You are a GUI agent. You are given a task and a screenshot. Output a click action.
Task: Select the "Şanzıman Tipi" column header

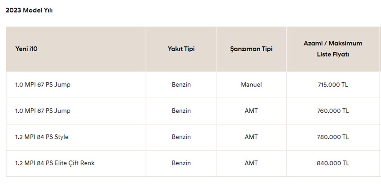tap(251, 49)
